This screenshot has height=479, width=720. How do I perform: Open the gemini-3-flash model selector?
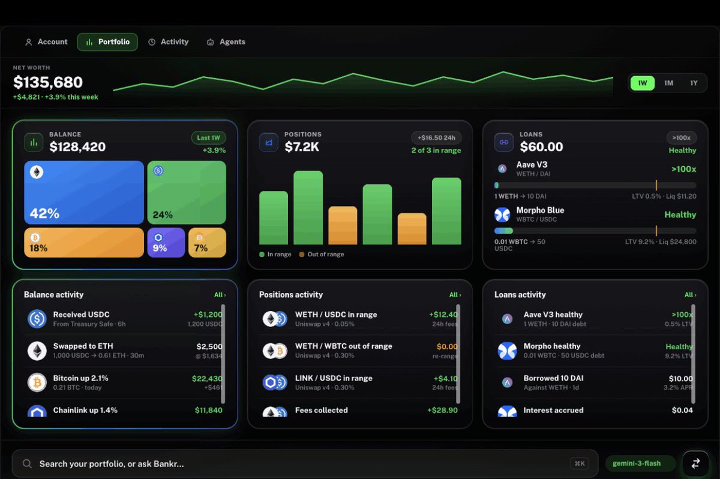coord(640,463)
